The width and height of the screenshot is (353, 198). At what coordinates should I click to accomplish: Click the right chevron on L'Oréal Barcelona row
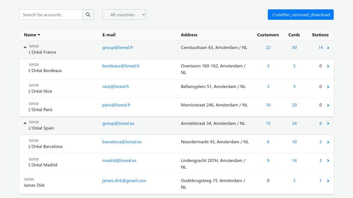coord(328,142)
